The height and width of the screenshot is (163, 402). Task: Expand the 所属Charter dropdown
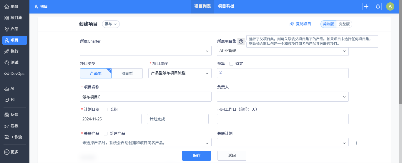tap(145, 51)
